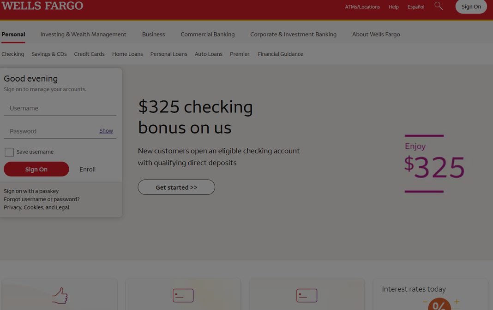Open Privacy, Cookies, and Legal link
This screenshot has width=493, height=310.
point(36,207)
